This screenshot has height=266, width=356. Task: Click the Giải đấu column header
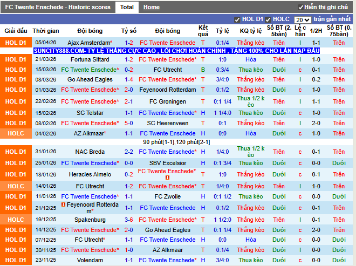click(x=16, y=31)
